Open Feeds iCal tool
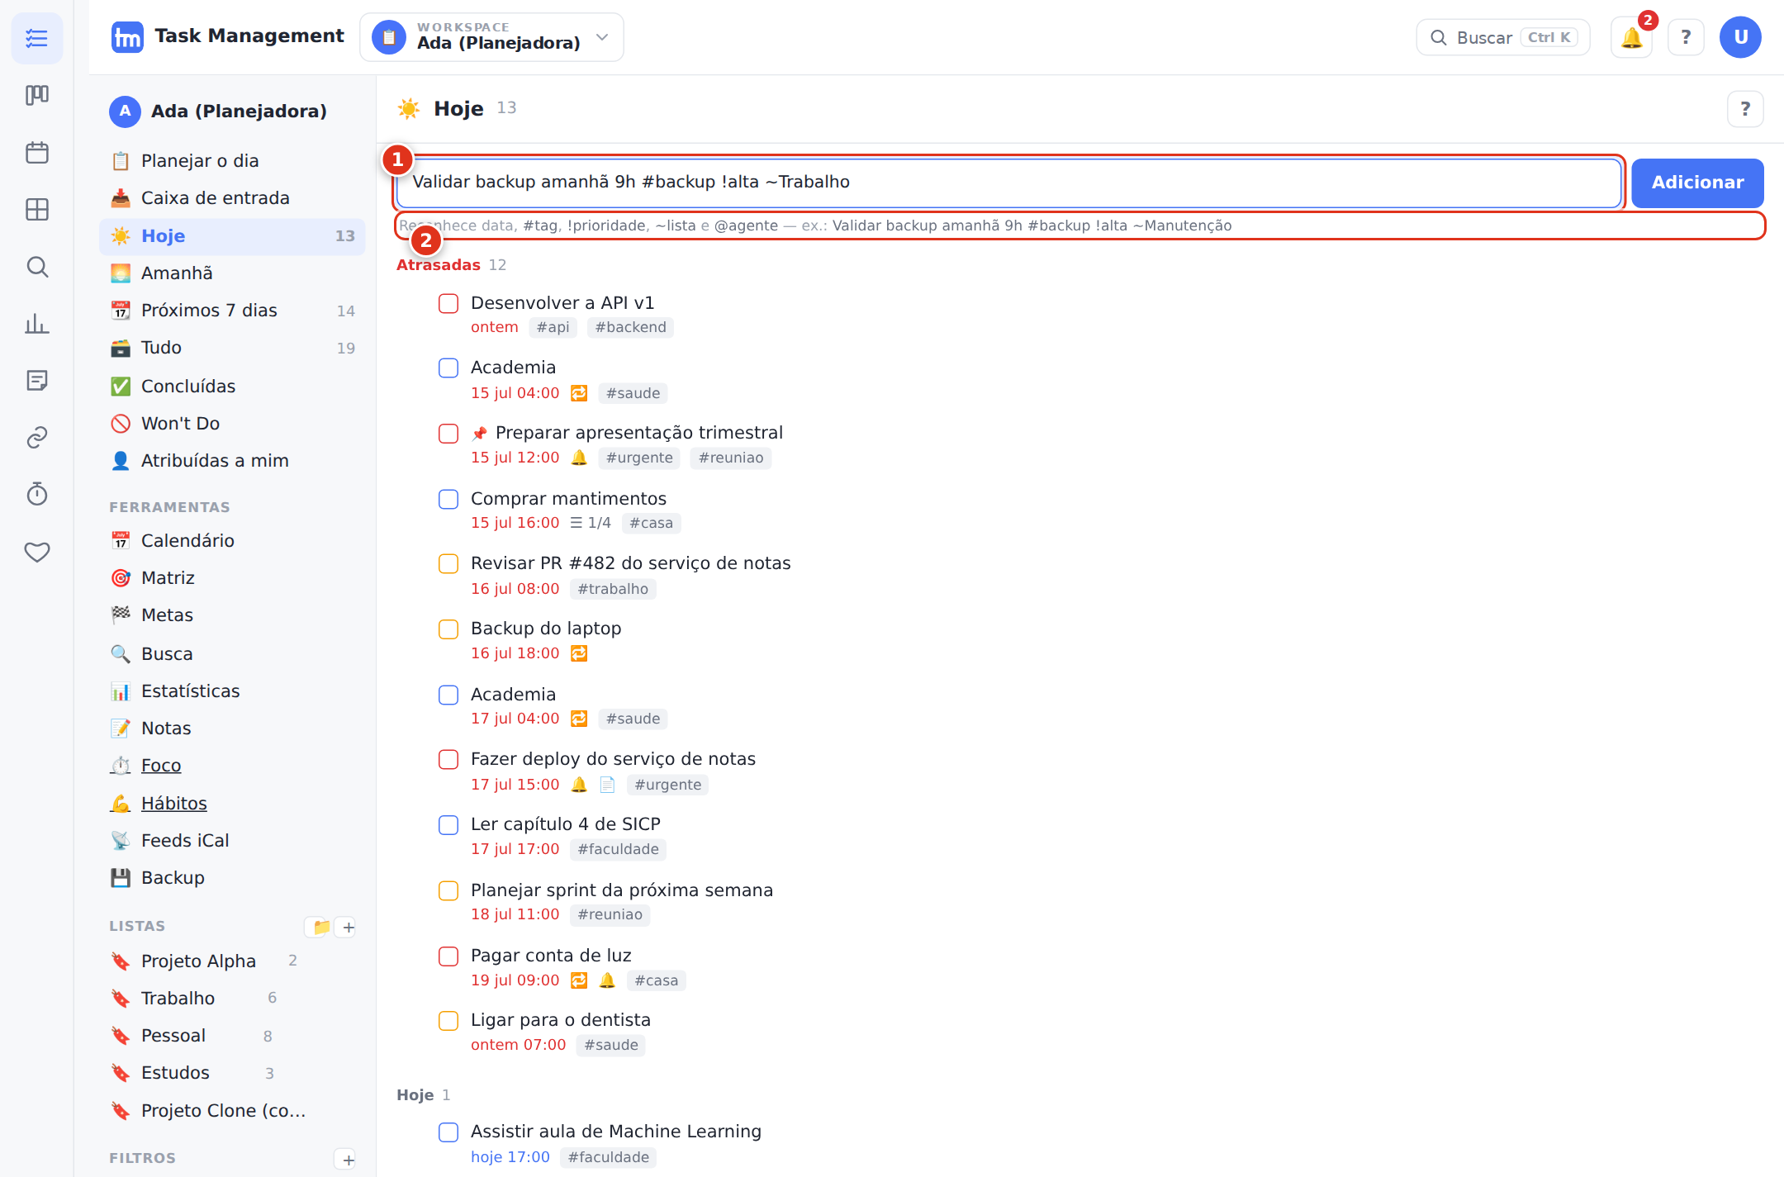The image size is (1784, 1177). pyautogui.click(x=232, y=841)
